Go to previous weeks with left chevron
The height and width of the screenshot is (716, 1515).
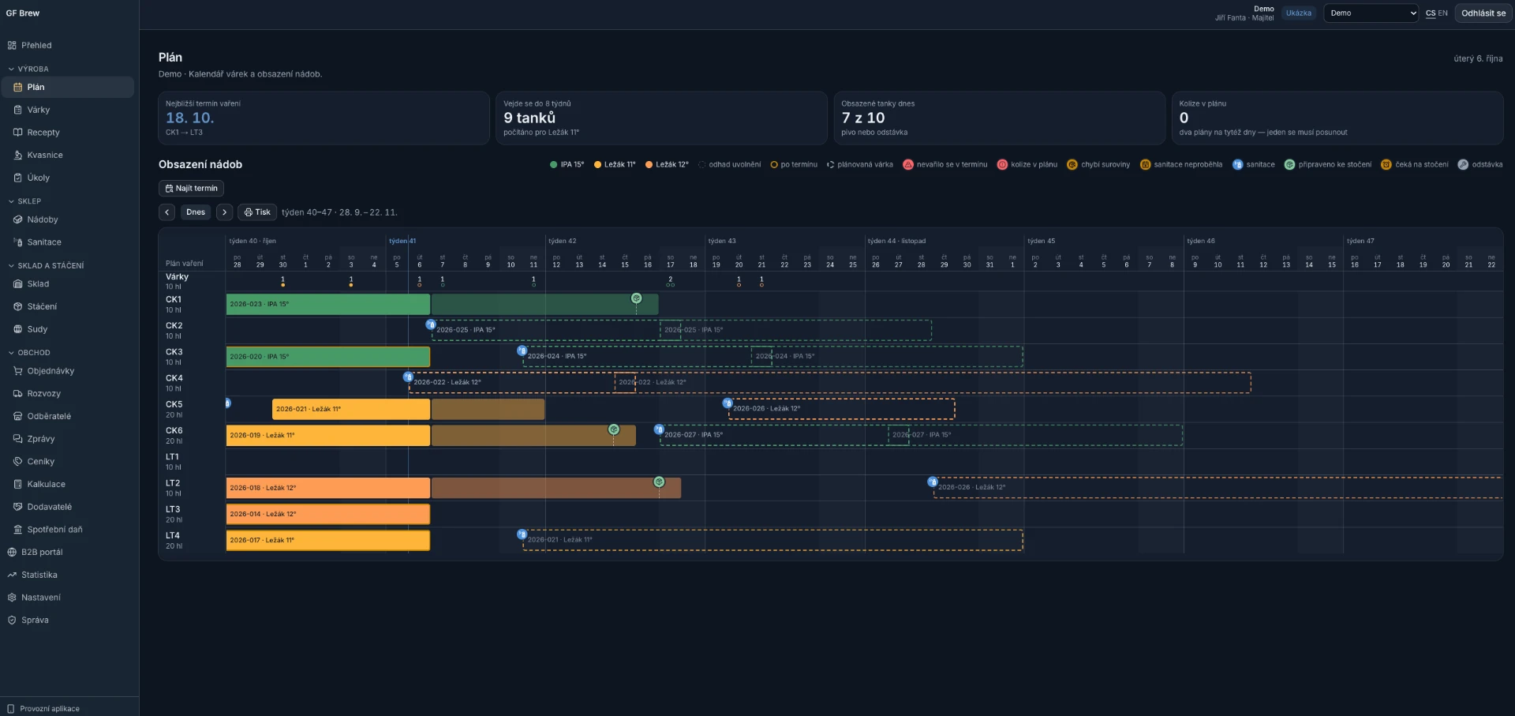coord(166,212)
